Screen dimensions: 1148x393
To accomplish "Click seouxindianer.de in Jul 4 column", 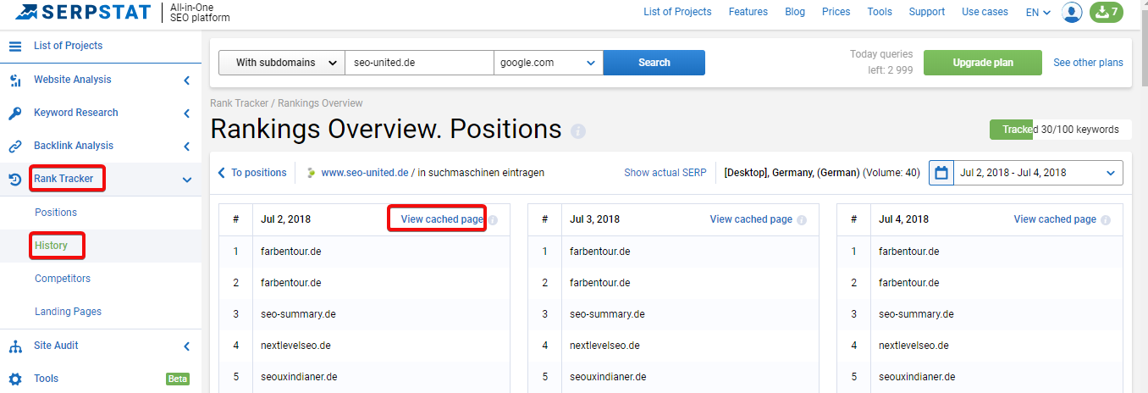I will coord(917,377).
